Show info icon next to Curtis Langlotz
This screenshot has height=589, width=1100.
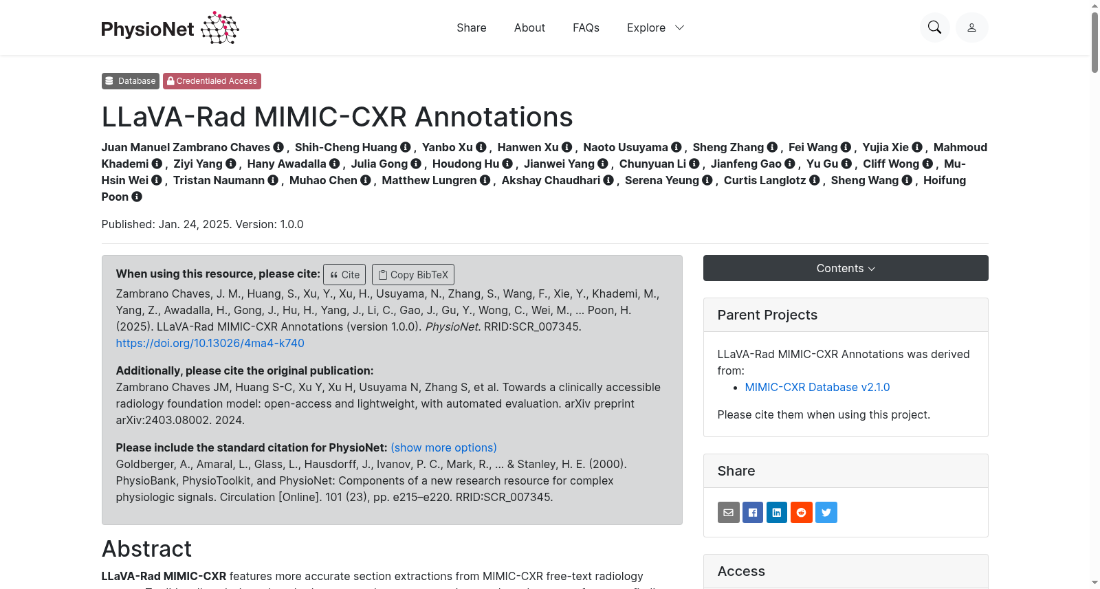coord(815,180)
